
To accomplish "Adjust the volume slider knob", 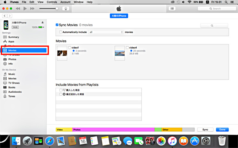I will [57, 9].
